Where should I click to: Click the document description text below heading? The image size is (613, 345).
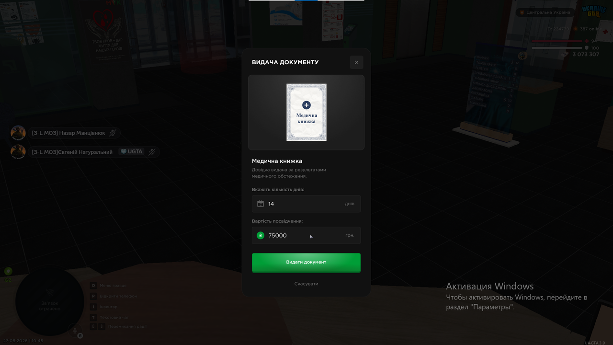289,173
